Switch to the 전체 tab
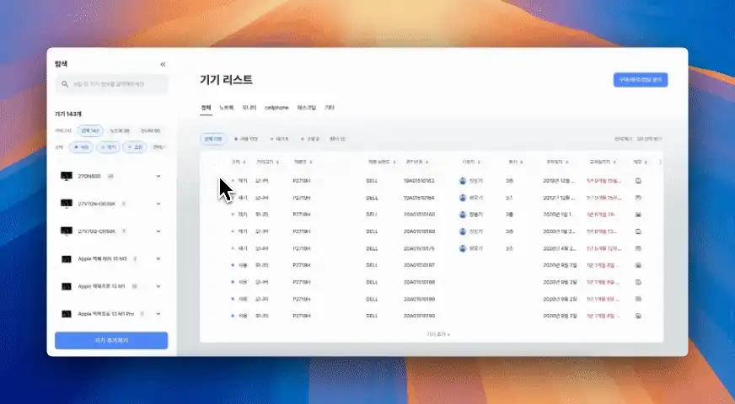The image size is (735, 404). coord(206,108)
